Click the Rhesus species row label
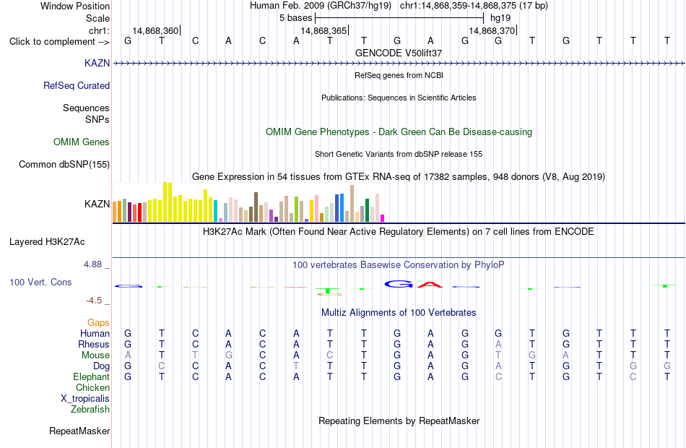686x448 pixels. [94, 344]
